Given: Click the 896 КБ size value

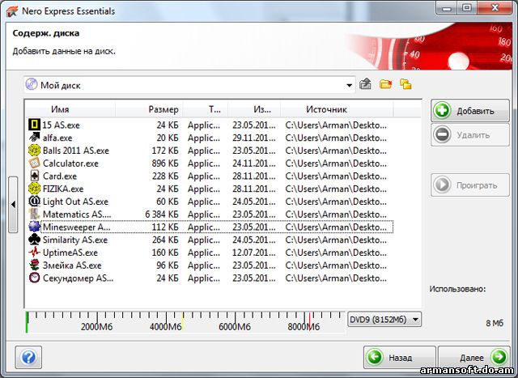Looking at the screenshot, I should point(165,164).
